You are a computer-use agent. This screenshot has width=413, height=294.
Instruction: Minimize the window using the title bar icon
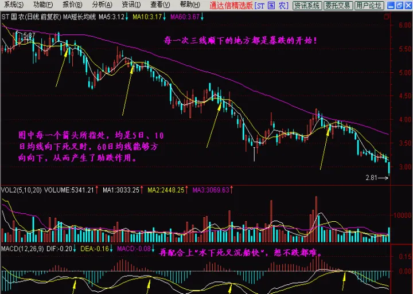coord(389,6)
